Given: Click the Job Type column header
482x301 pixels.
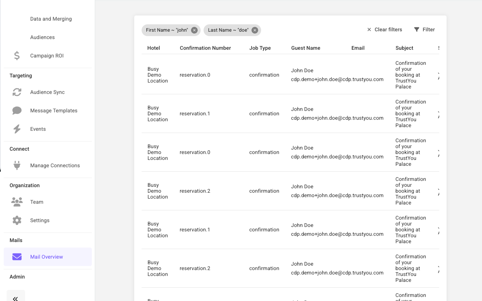Looking at the screenshot, I should [260, 48].
